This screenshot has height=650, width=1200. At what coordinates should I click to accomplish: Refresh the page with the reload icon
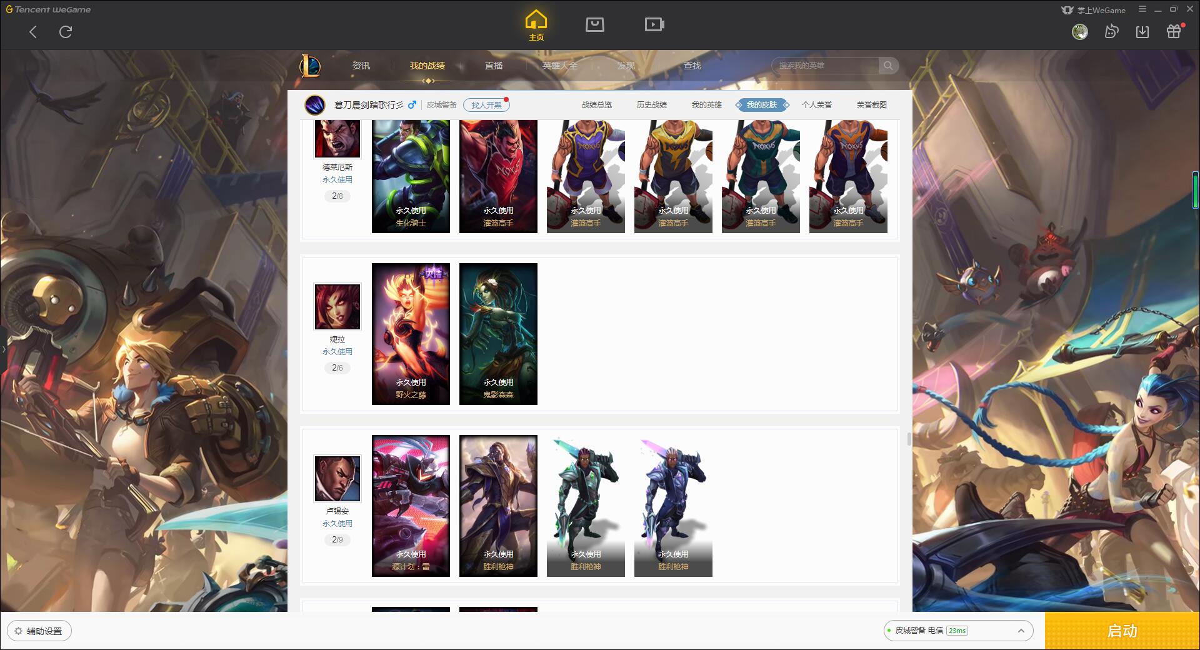(66, 32)
